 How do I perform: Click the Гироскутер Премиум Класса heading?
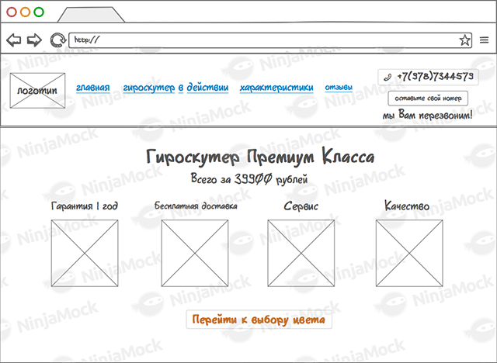point(260,157)
